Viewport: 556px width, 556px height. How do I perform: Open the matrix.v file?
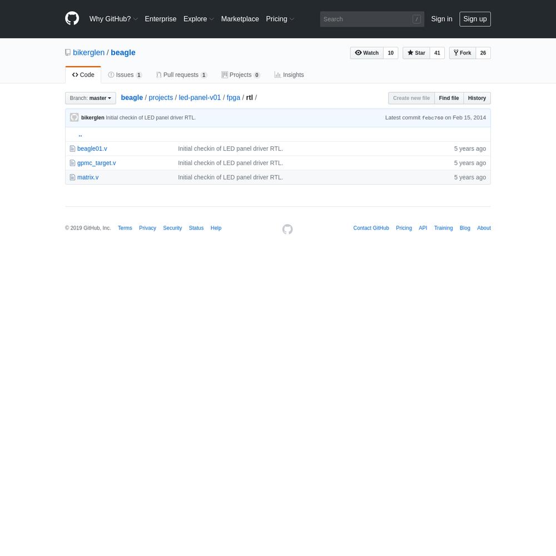pos(88,177)
